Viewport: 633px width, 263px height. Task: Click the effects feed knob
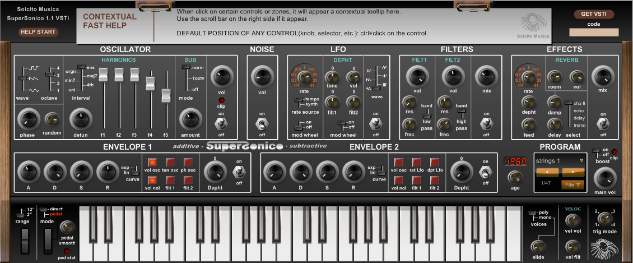(x=528, y=124)
